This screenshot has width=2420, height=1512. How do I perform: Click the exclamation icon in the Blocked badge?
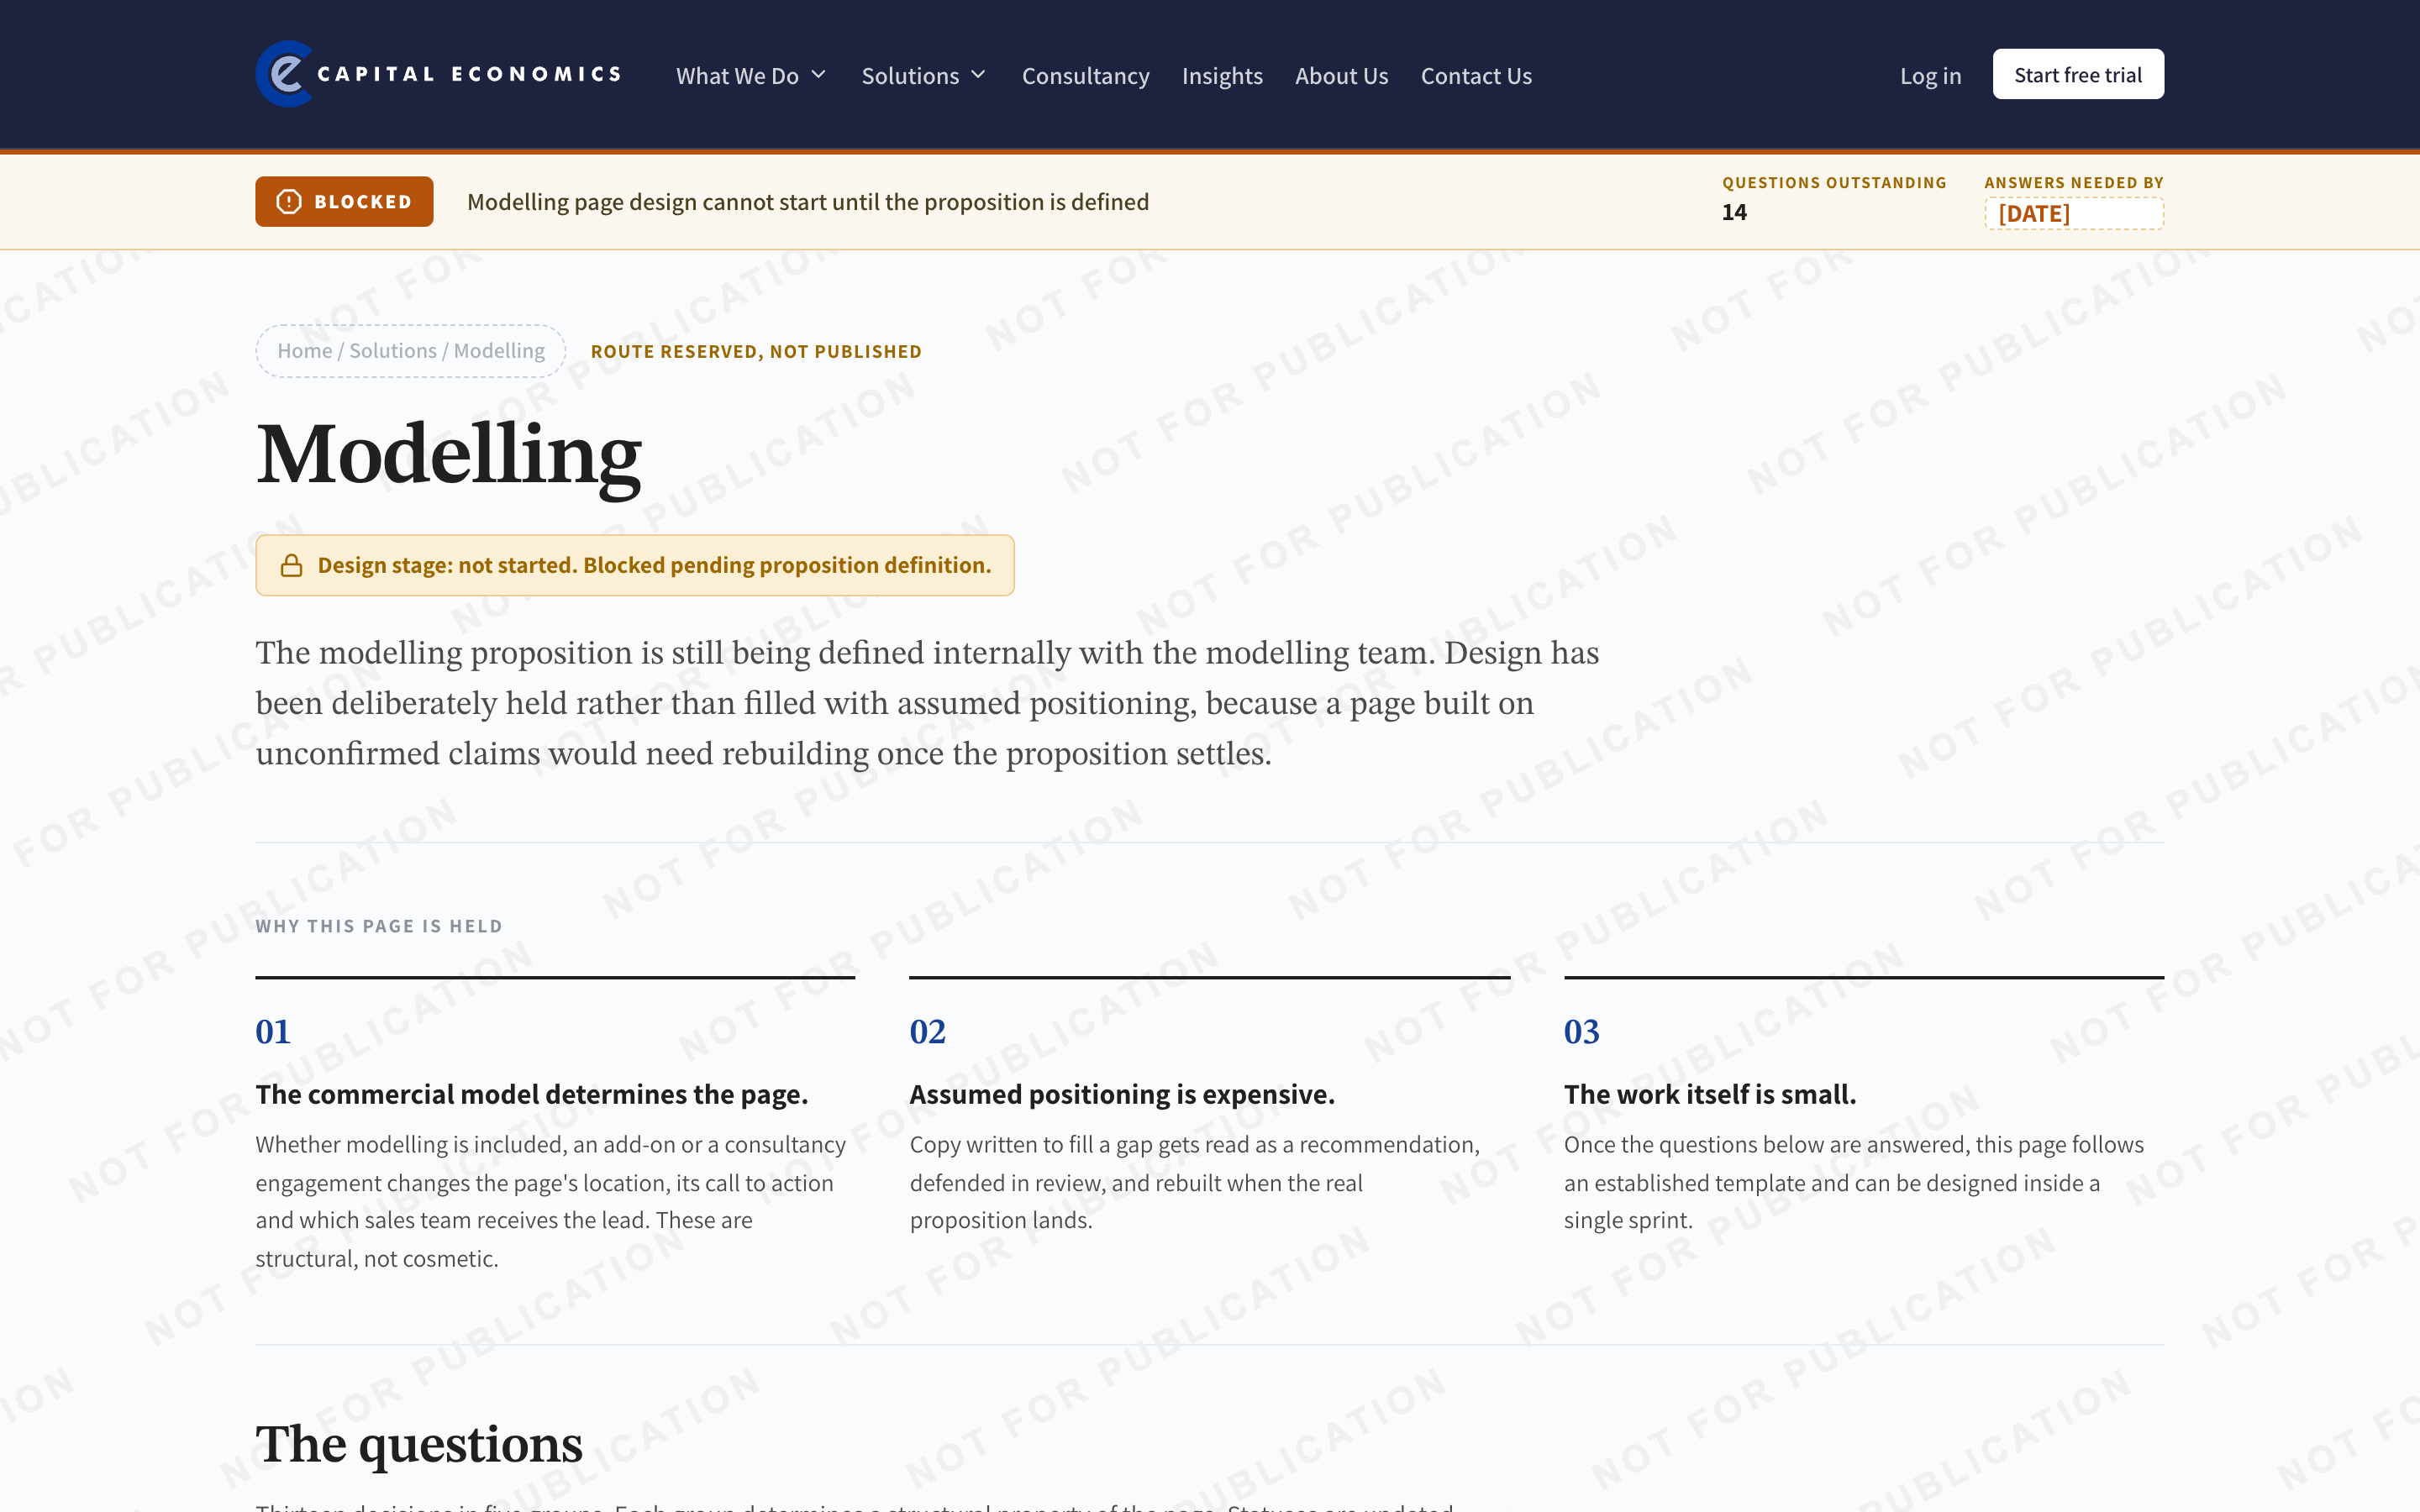289,202
